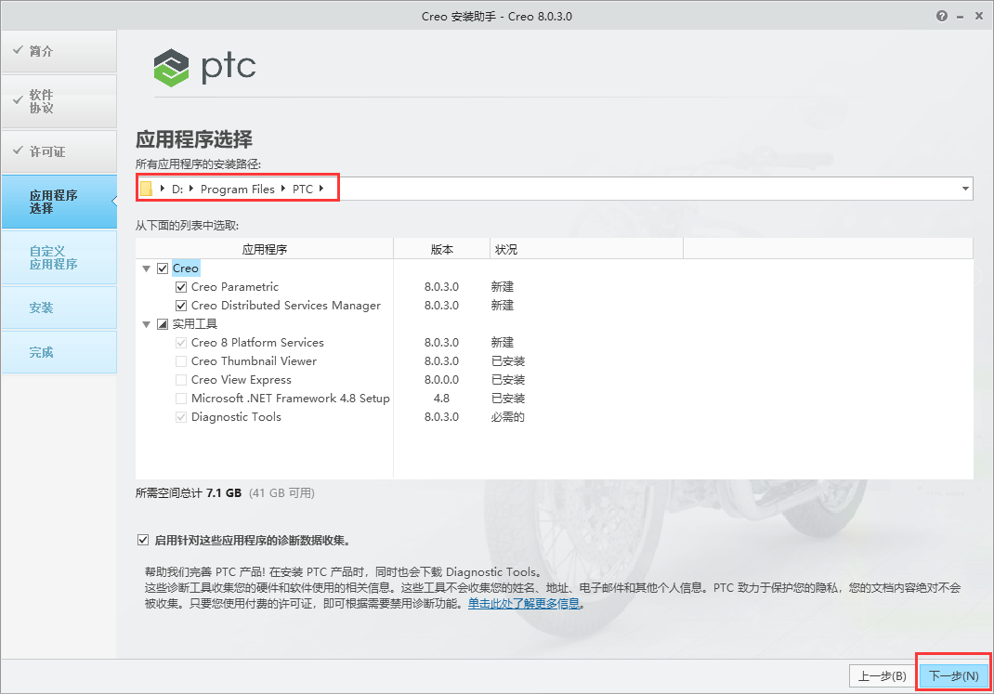Go to the 许可证 step
This screenshot has height=694, width=994.
pyautogui.click(x=59, y=151)
